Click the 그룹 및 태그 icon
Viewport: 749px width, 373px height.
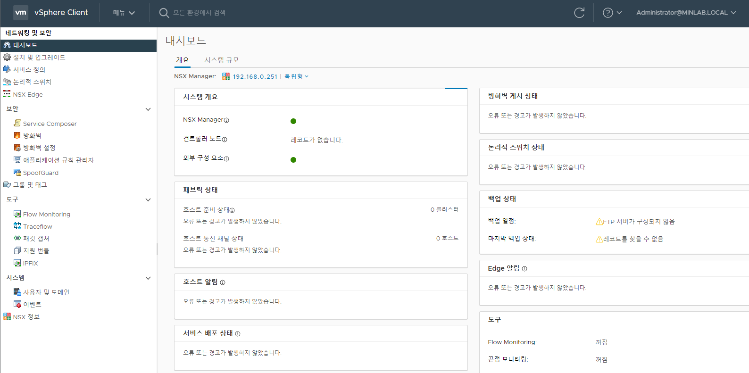7,185
